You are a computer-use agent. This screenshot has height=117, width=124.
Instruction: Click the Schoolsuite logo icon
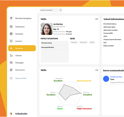[x=11, y=114]
